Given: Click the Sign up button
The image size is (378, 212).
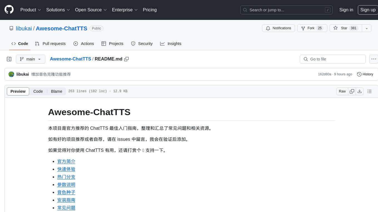Looking at the screenshot, I should 368,10.
